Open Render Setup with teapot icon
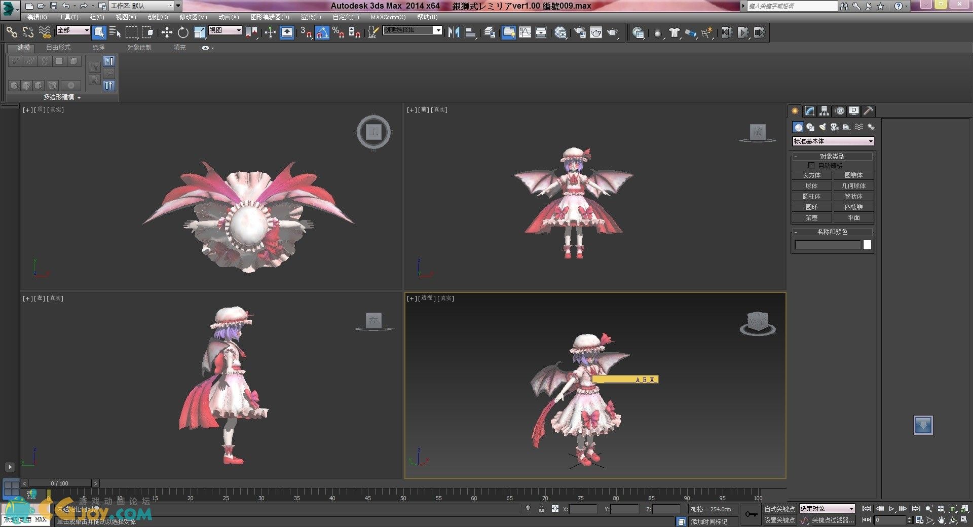Viewport: 973px width, 527px height. coord(579,32)
